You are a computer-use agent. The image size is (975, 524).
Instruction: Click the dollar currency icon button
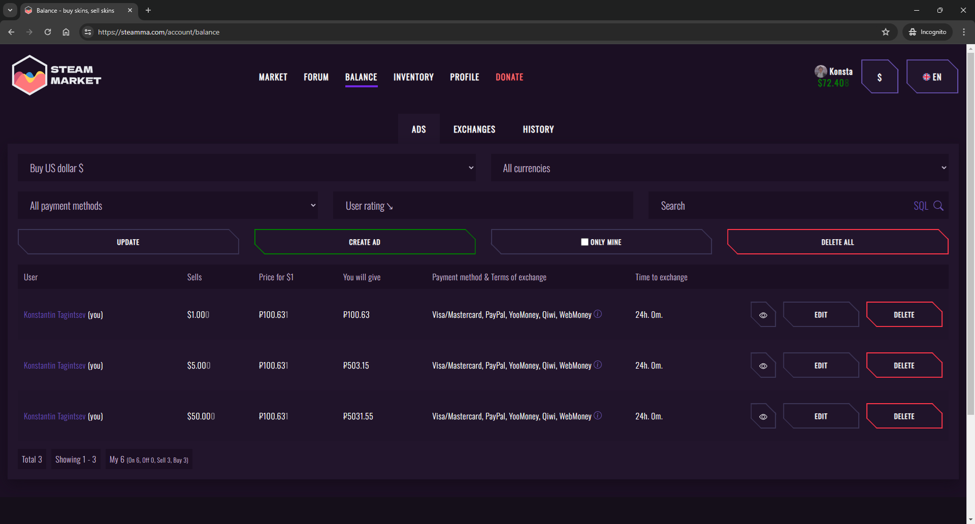[880, 77]
